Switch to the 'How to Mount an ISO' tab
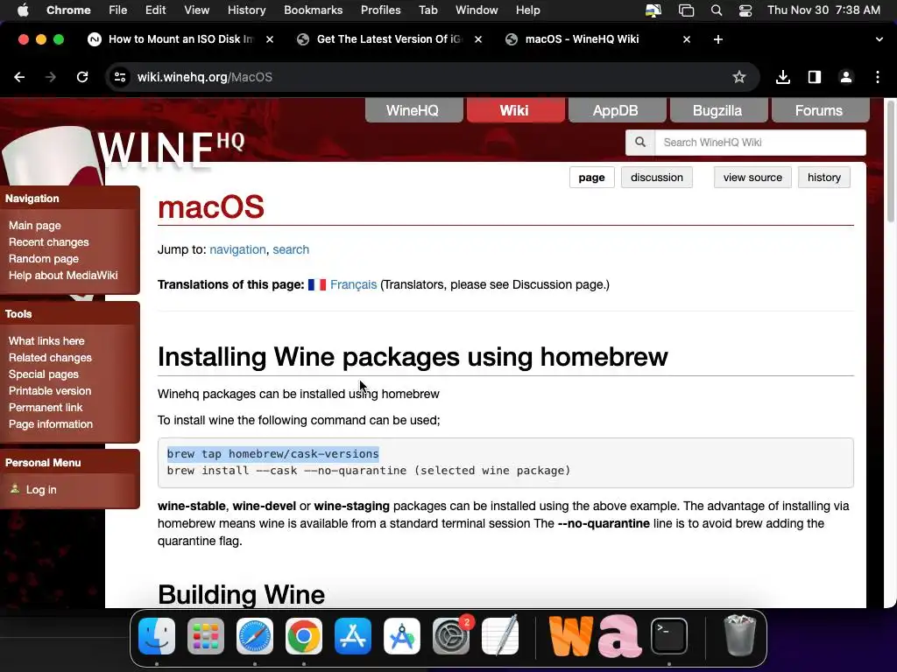The image size is (897, 672). pyautogui.click(x=180, y=39)
